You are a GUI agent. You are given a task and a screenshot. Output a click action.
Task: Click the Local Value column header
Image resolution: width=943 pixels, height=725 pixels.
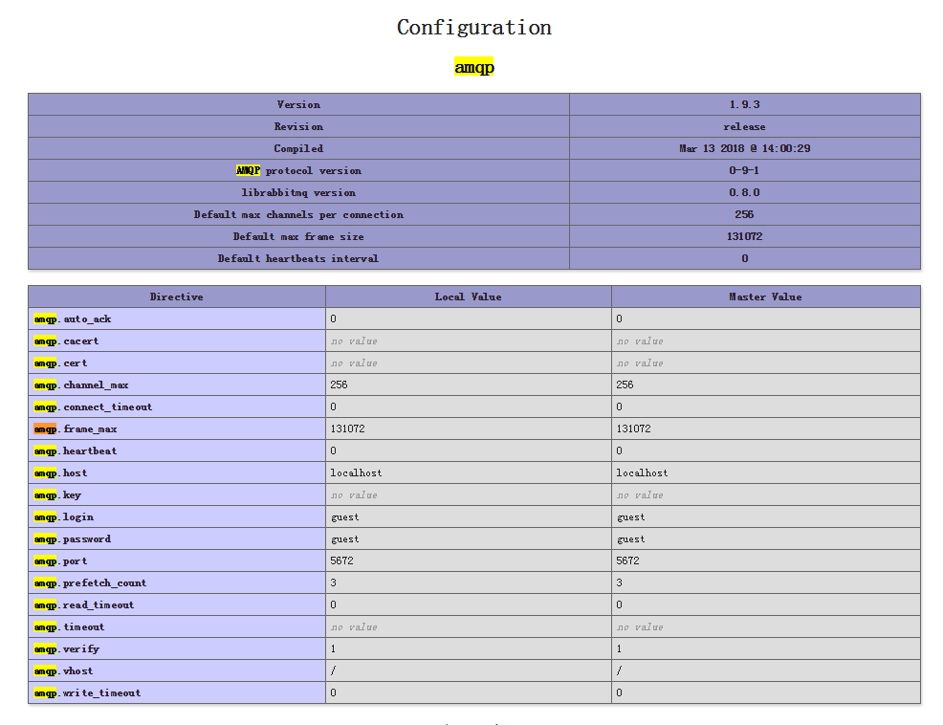(469, 297)
